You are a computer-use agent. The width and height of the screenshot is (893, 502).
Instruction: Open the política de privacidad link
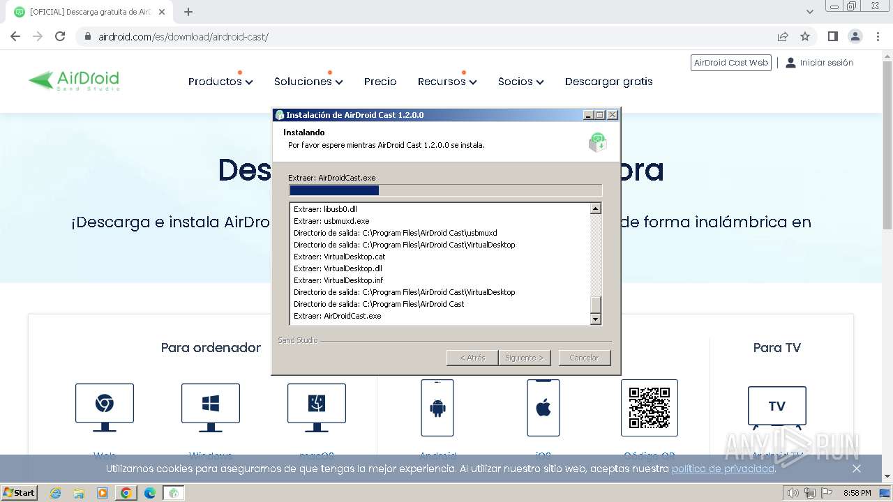[x=723, y=469]
